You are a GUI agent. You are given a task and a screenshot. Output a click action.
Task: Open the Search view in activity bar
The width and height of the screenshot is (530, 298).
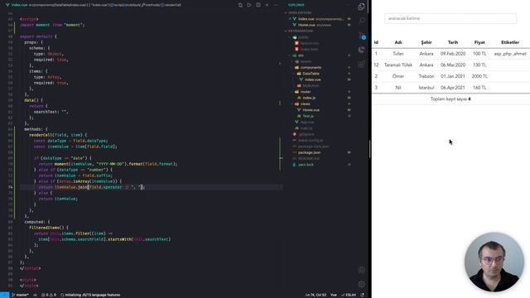pos(361,21)
